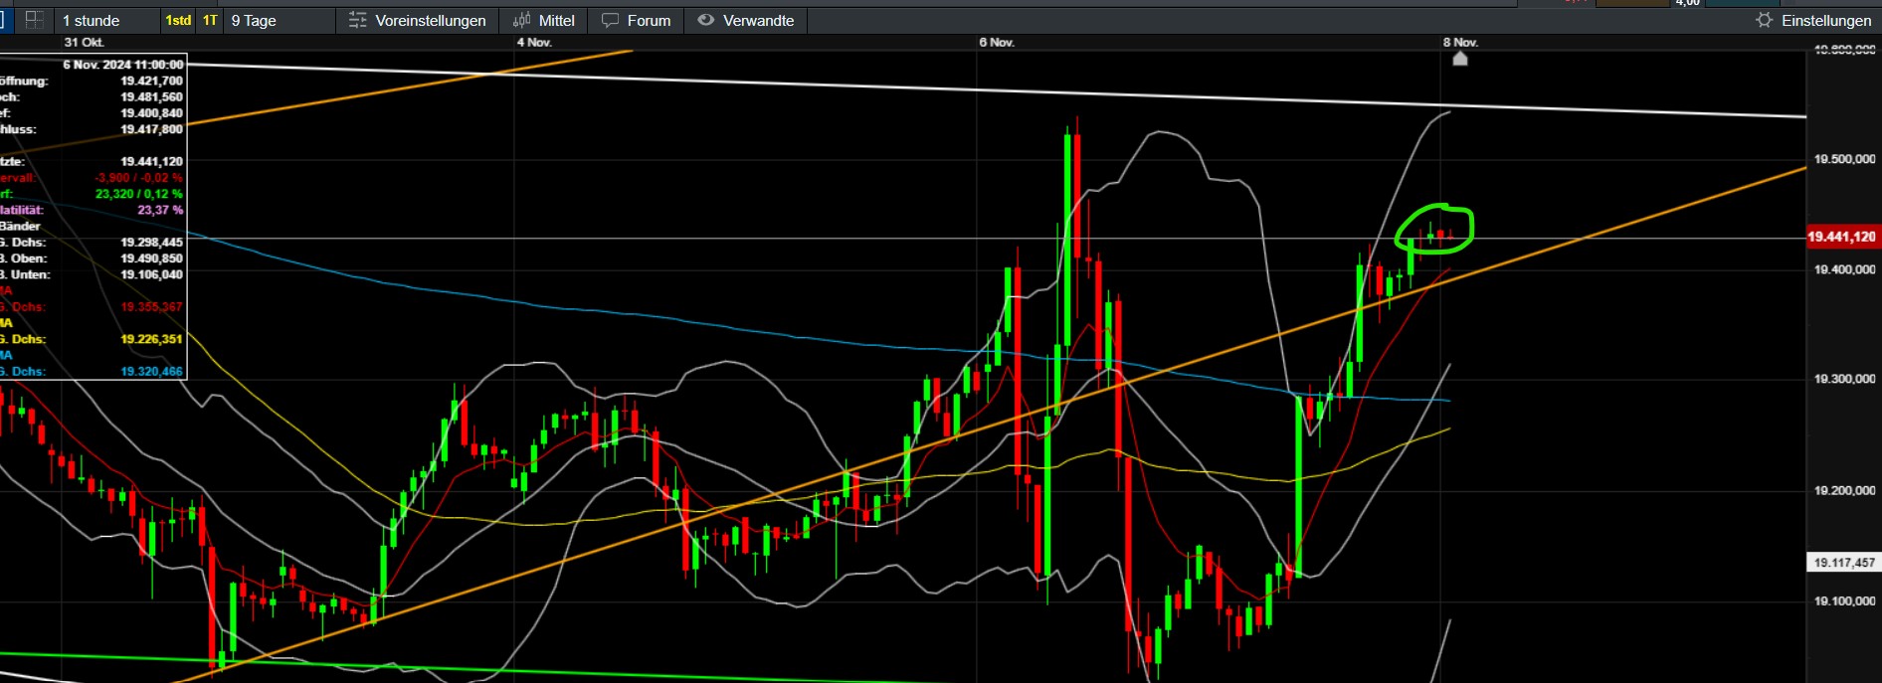Click the 19.300,000 axis price label
This screenshot has width=1882, height=683.
[x=1844, y=379]
